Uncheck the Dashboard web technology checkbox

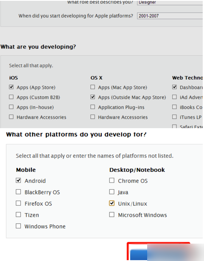coord(174,87)
